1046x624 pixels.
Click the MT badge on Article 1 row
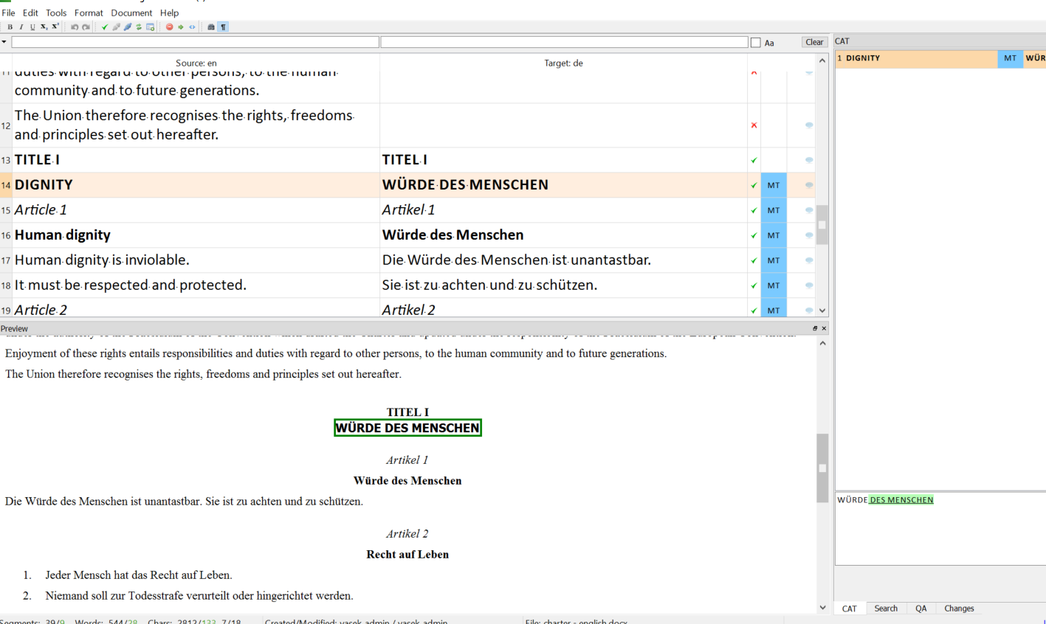(x=774, y=210)
